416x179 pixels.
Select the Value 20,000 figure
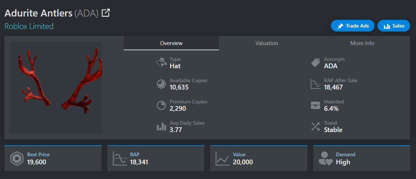tap(243, 162)
